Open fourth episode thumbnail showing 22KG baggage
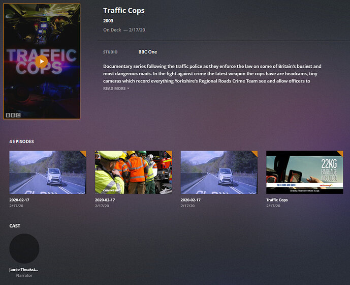This screenshot has width=350, height=285. (x=305, y=172)
